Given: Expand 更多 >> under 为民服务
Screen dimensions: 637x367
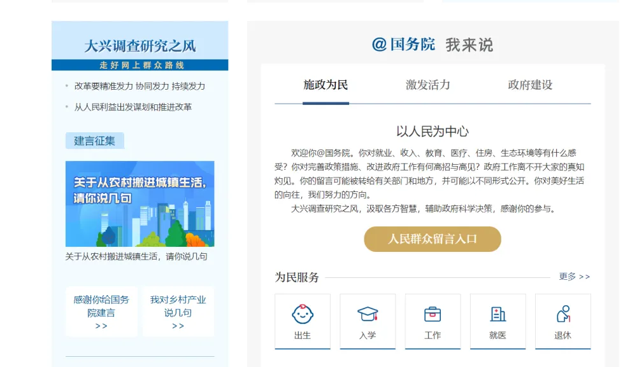Looking at the screenshot, I should click(x=574, y=277).
